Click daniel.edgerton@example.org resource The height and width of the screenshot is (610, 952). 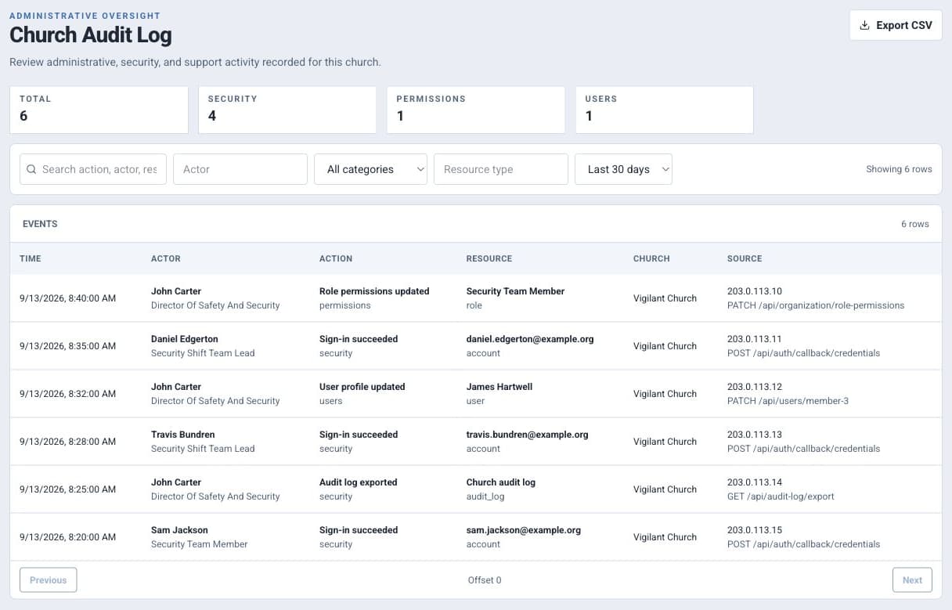[x=530, y=339]
